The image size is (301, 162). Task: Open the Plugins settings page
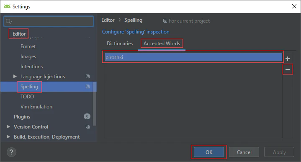click(x=22, y=117)
